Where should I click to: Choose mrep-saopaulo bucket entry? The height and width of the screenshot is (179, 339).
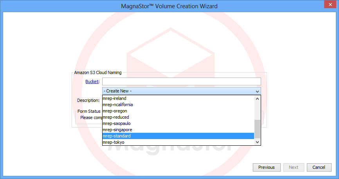[x=178, y=123]
